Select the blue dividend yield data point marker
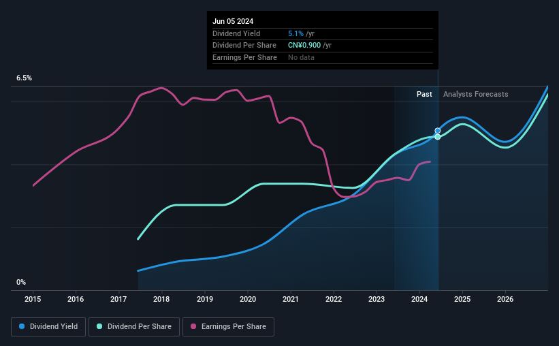Image resolution: width=559 pixels, height=346 pixels. point(438,131)
